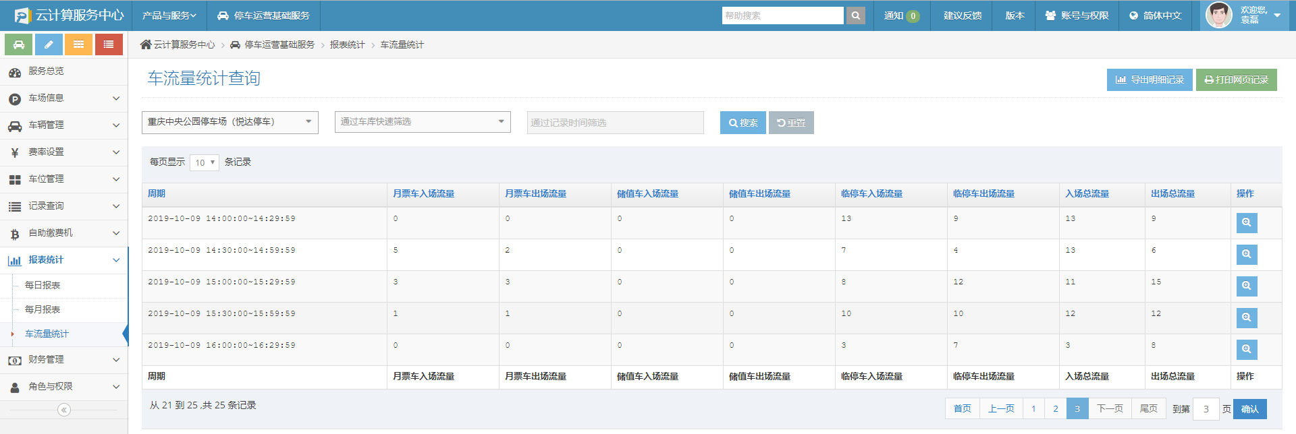Viewport: 1296px width, 434px height.
Task: Expand 财务管理 sidebar section
Action: coord(64,360)
